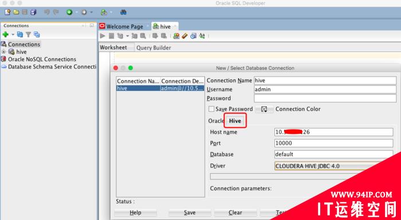401x220 pixels.
Task: Select the hive row in connection list
Action: [160, 89]
